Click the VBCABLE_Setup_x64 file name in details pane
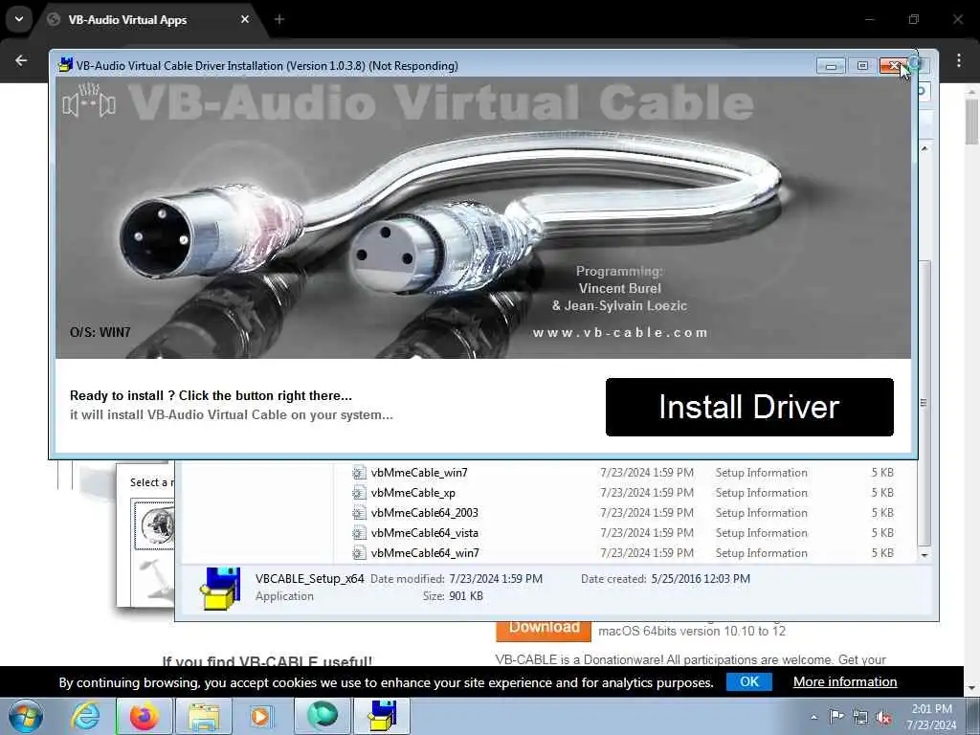The image size is (980, 735). tap(309, 579)
